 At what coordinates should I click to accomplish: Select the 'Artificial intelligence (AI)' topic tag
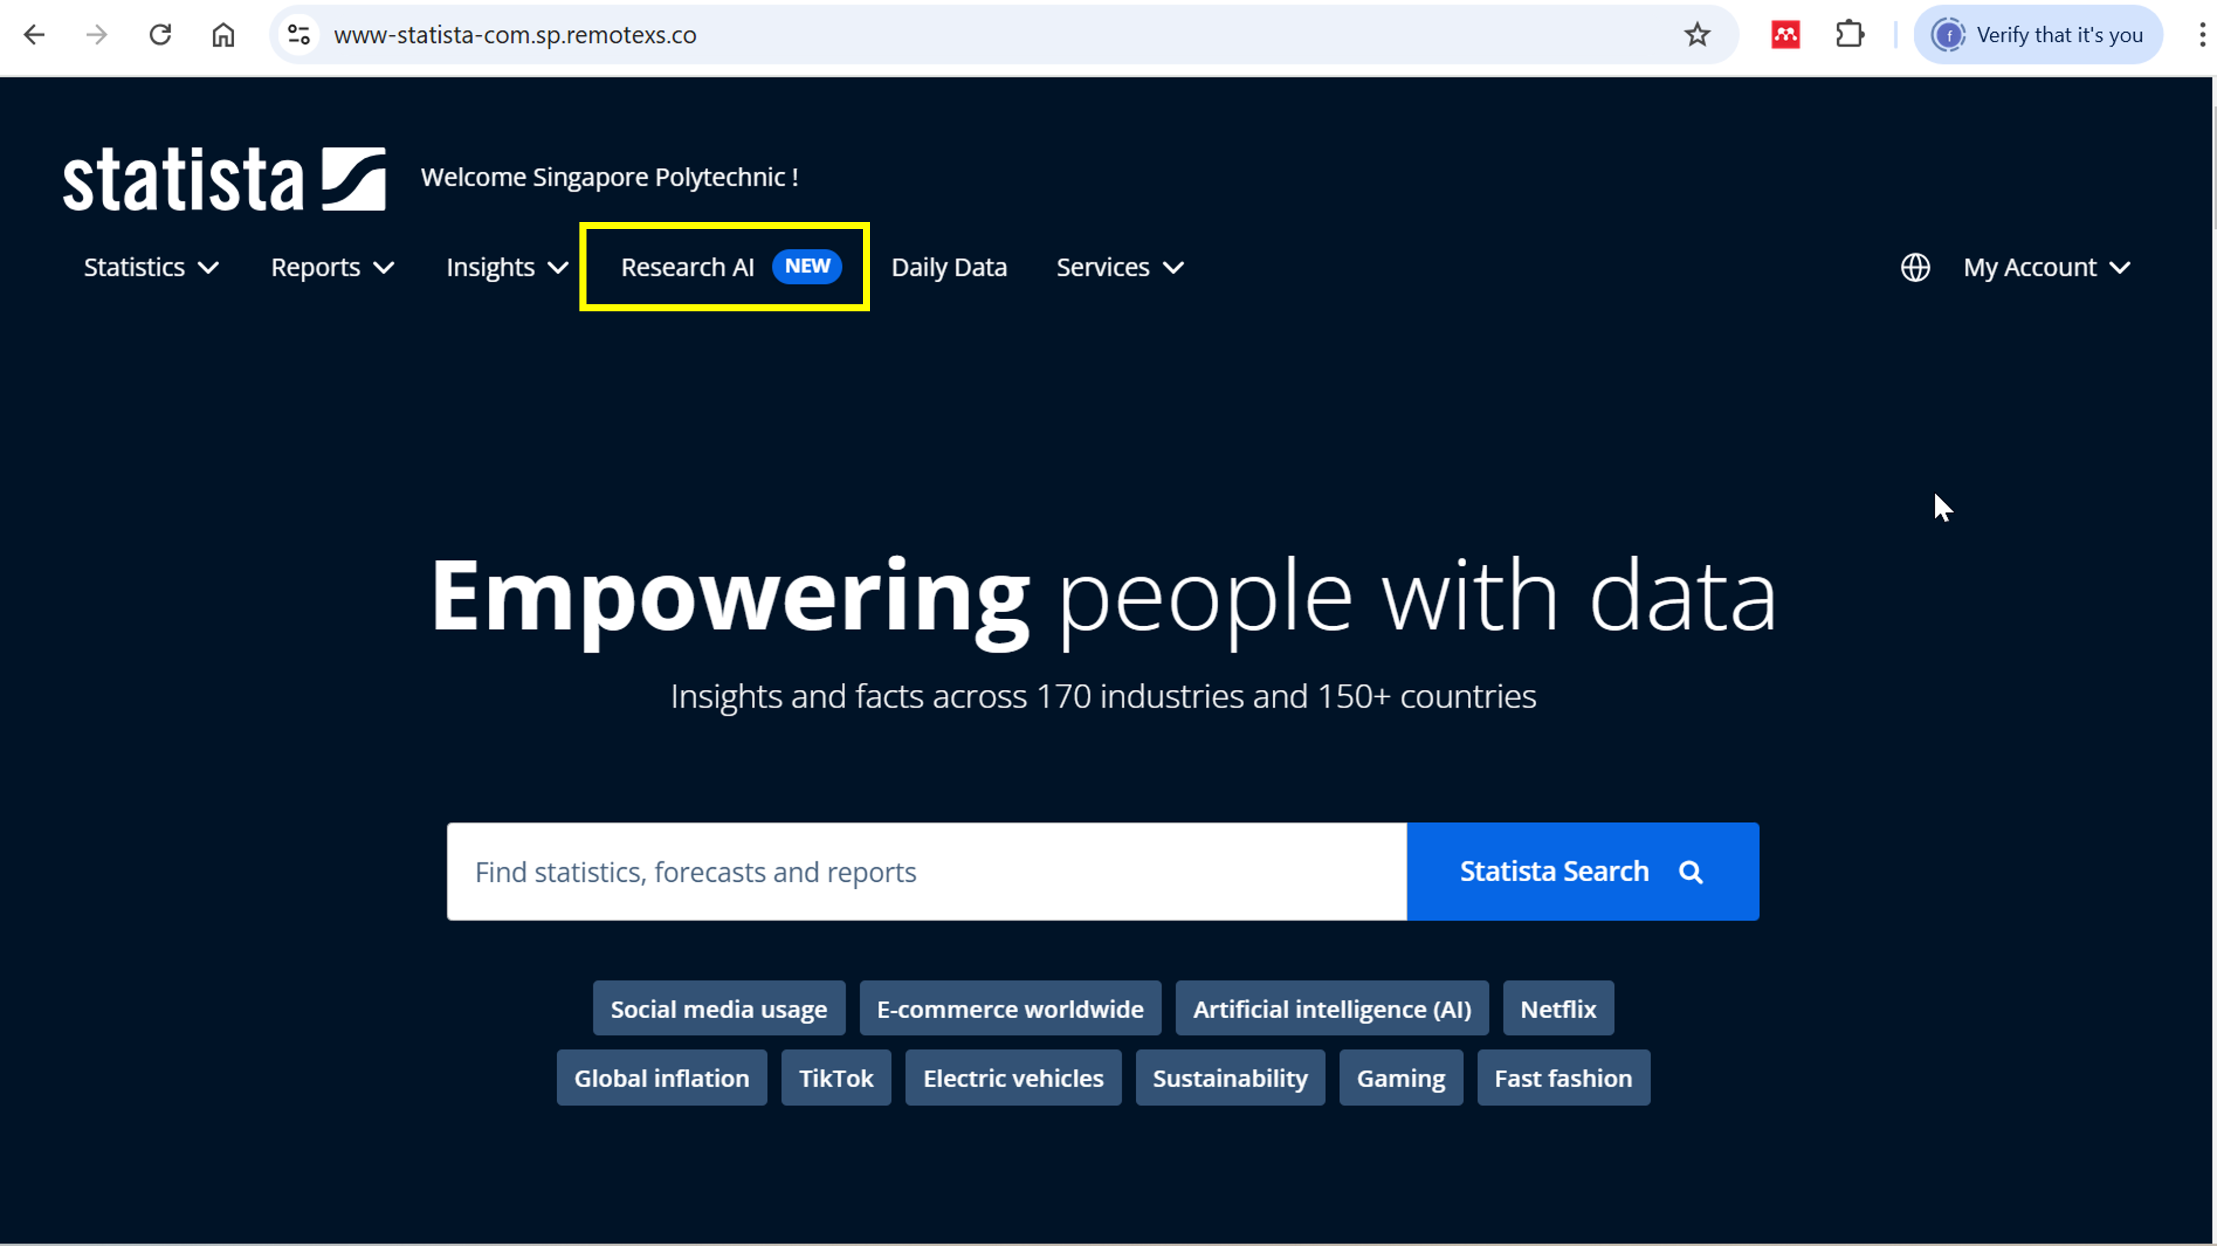(1331, 1009)
